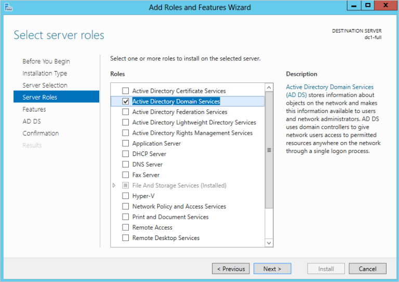
Task: Check Active Directory Rights Management Services
Action: pyautogui.click(x=125, y=133)
